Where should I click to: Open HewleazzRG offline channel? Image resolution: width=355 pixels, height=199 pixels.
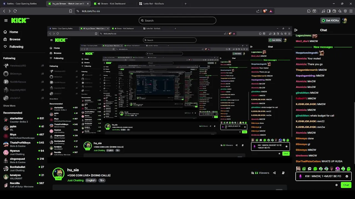[23, 66]
